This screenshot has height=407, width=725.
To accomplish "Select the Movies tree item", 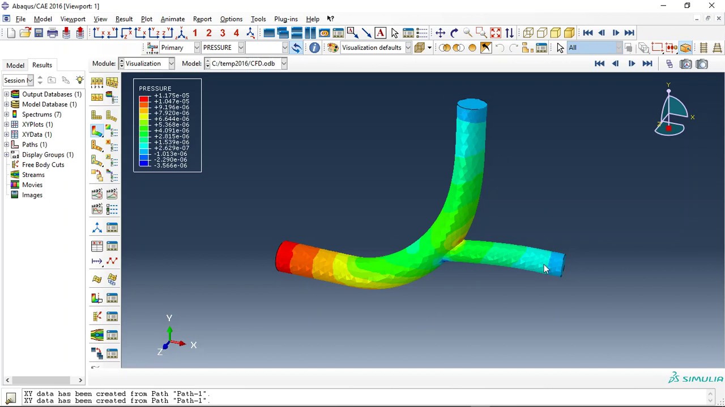I will 32,185.
